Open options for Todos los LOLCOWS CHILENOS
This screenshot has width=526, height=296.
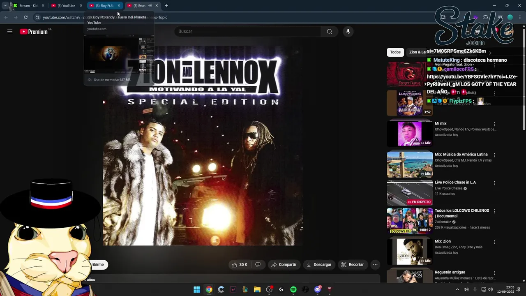(x=495, y=211)
